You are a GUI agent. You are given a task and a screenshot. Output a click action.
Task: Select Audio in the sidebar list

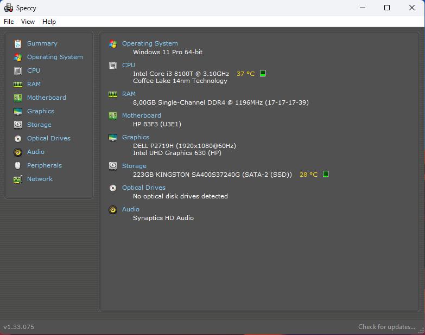[36, 152]
